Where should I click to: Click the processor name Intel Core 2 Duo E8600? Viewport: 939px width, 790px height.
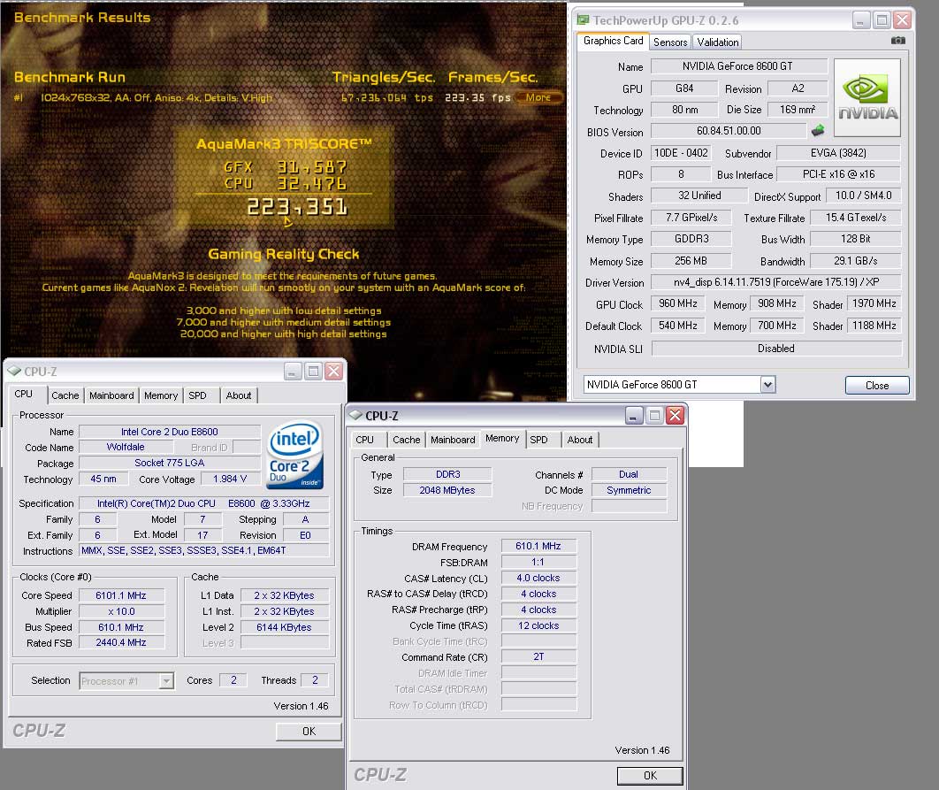(x=170, y=432)
